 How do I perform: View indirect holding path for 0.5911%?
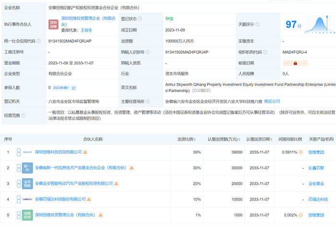tap(301, 152)
